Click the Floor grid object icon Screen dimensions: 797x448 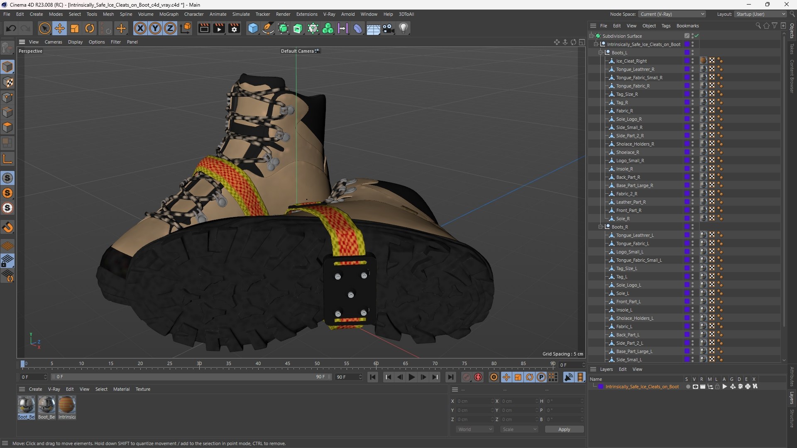click(x=373, y=28)
